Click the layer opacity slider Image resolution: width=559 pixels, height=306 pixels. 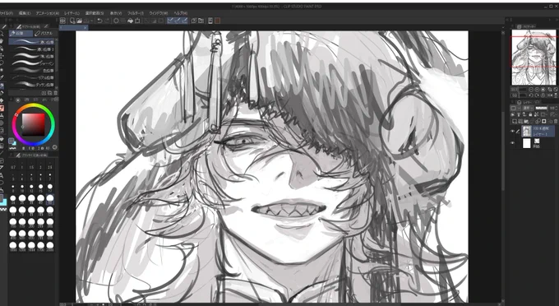pyautogui.click(x=542, y=108)
